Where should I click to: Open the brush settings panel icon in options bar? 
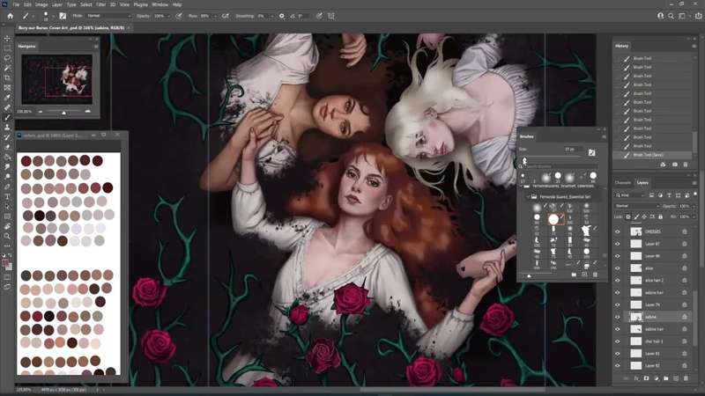coord(63,16)
